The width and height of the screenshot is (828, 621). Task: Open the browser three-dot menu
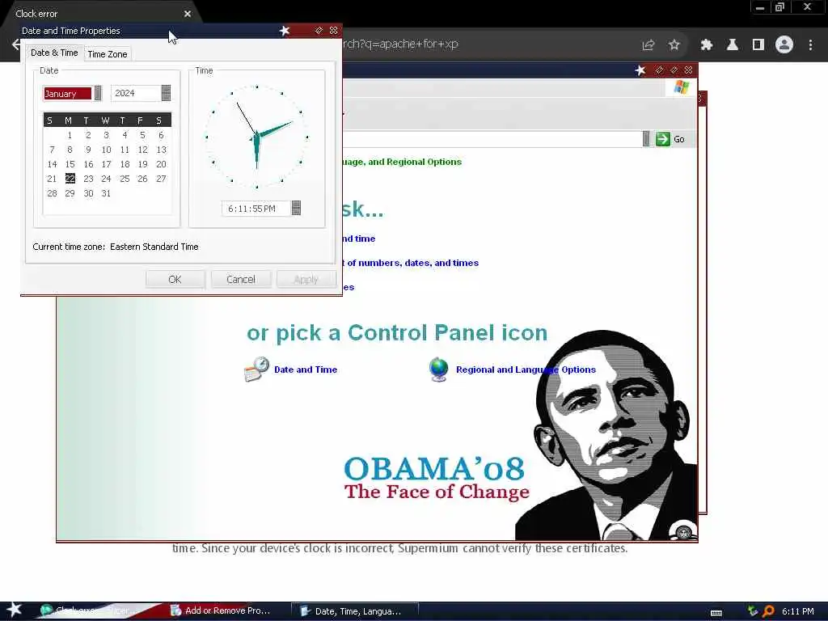coord(810,45)
